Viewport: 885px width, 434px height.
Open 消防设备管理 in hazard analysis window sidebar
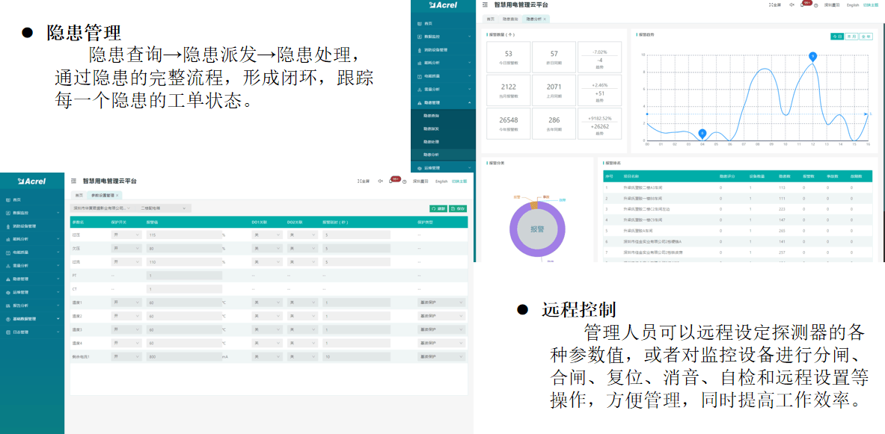coord(443,49)
